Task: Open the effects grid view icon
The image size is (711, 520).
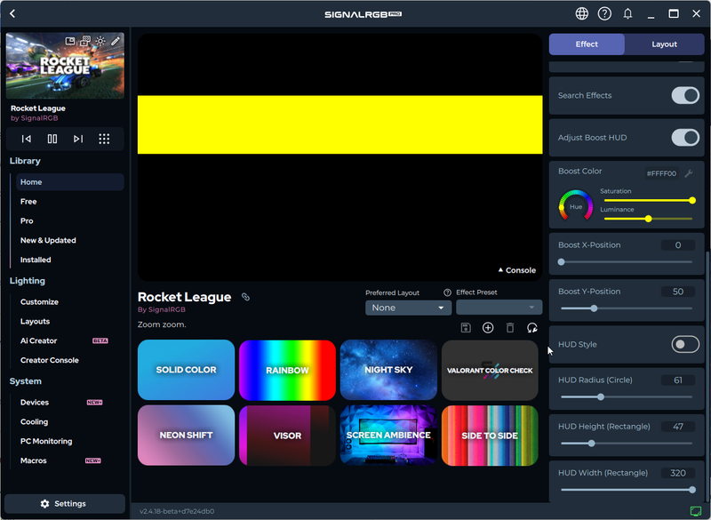Action: click(104, 139)
